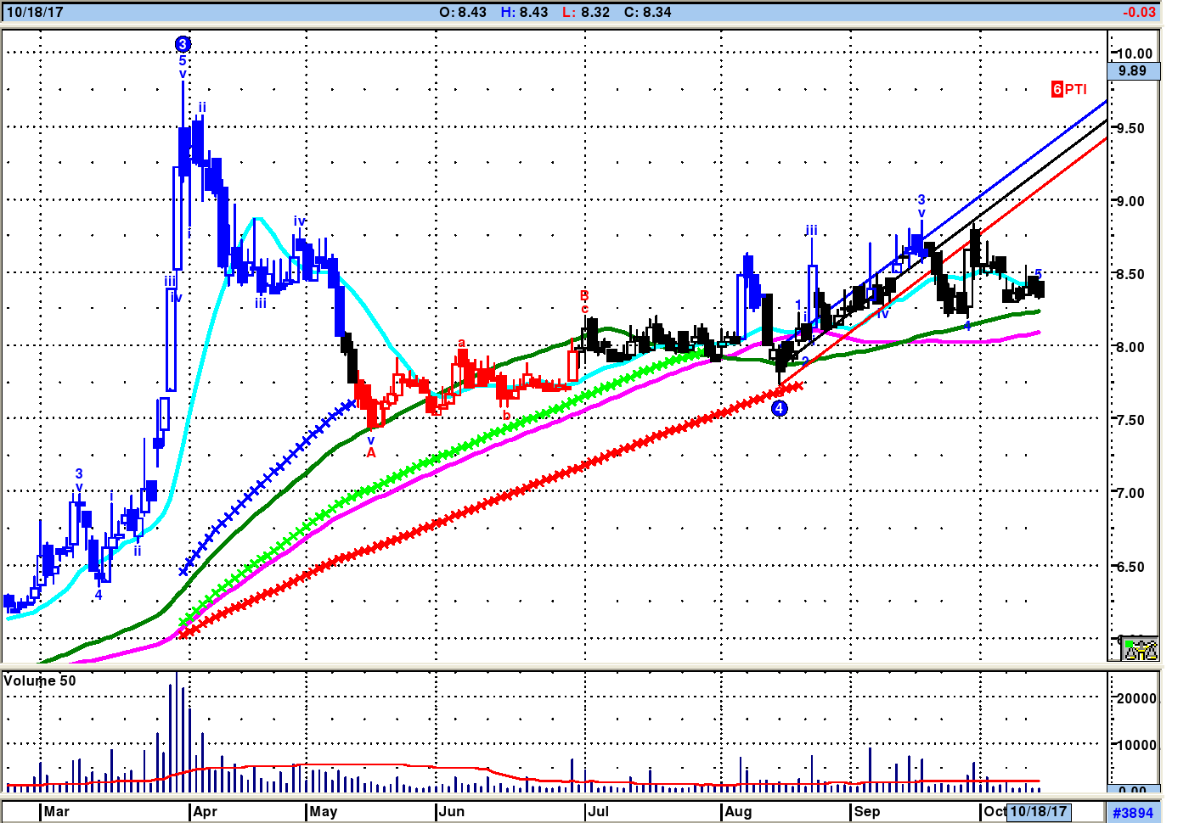
Task: Click the #3894 bar count box
Action: pyautogui.click(x=1133, y=812)
